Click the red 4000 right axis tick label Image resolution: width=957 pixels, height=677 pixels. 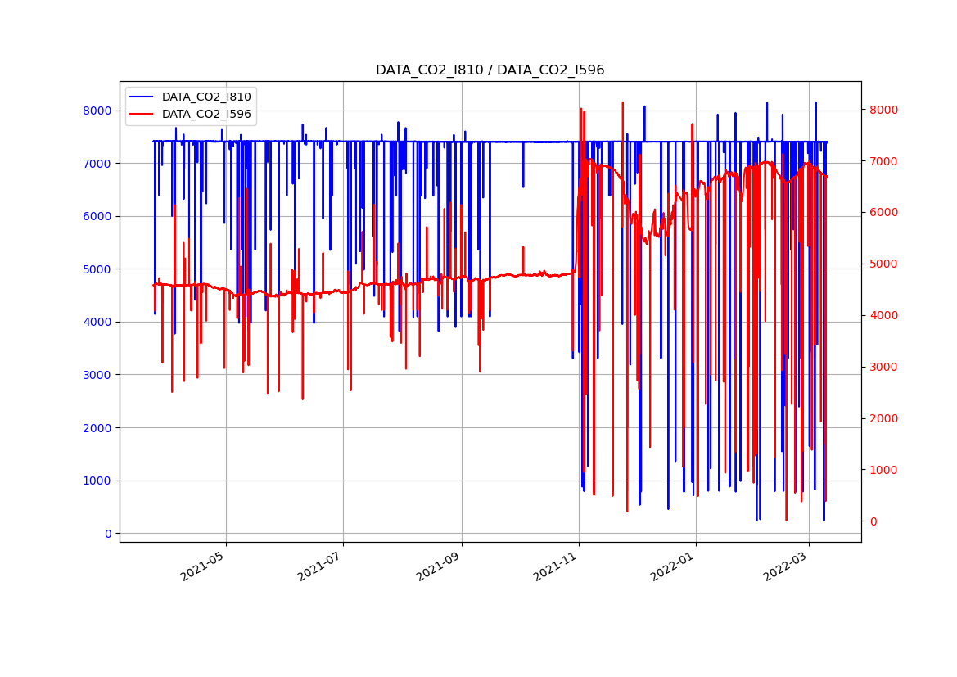tap(883, 315)
